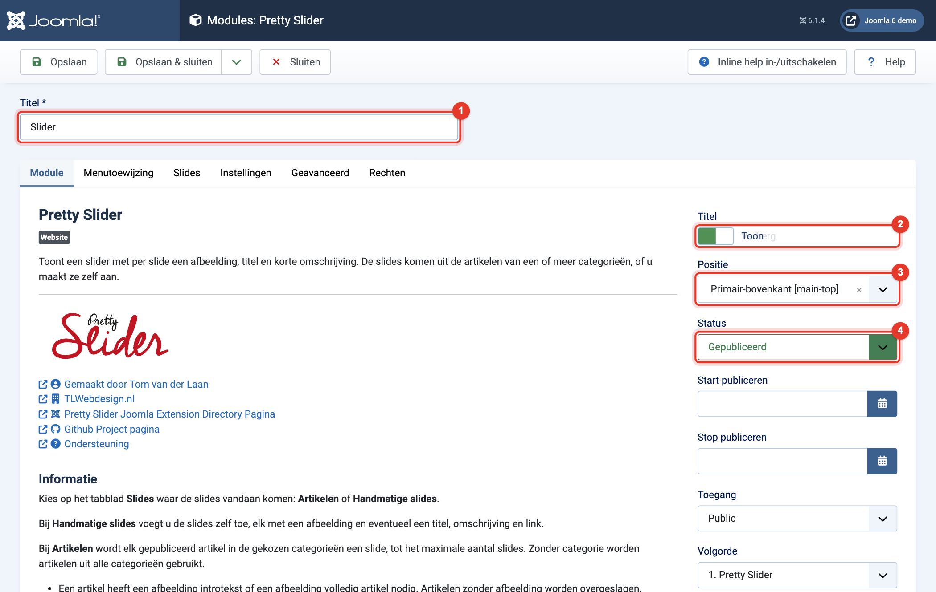Click the Informatie heading
Viewport: 936px width, 592px height.
click(68, 479)
